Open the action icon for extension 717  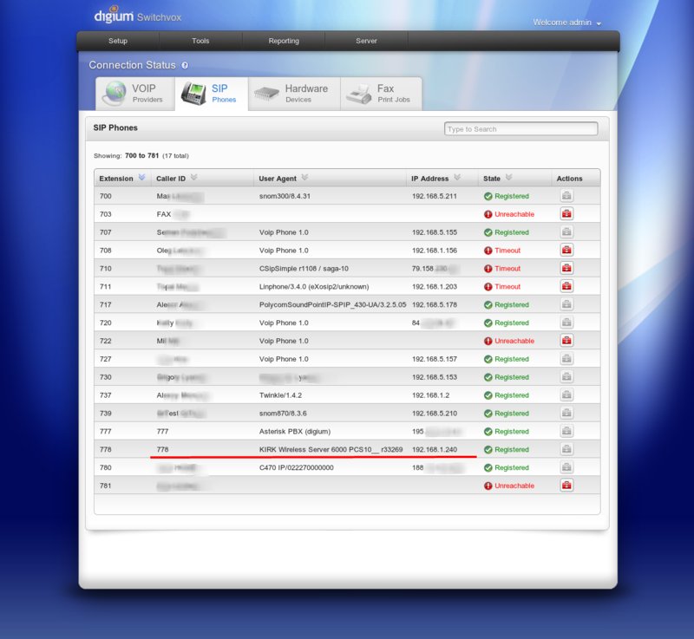[566, 304]
